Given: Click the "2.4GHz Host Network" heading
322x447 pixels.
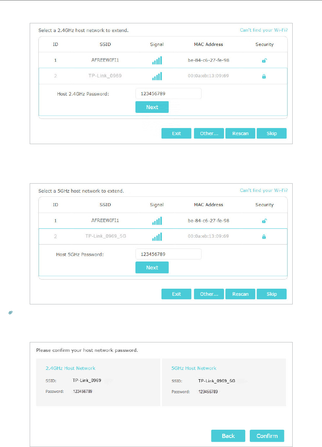Looking at the screenshot, I should (70, 368).
